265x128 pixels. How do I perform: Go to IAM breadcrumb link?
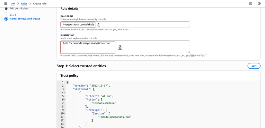coord(13,4)
